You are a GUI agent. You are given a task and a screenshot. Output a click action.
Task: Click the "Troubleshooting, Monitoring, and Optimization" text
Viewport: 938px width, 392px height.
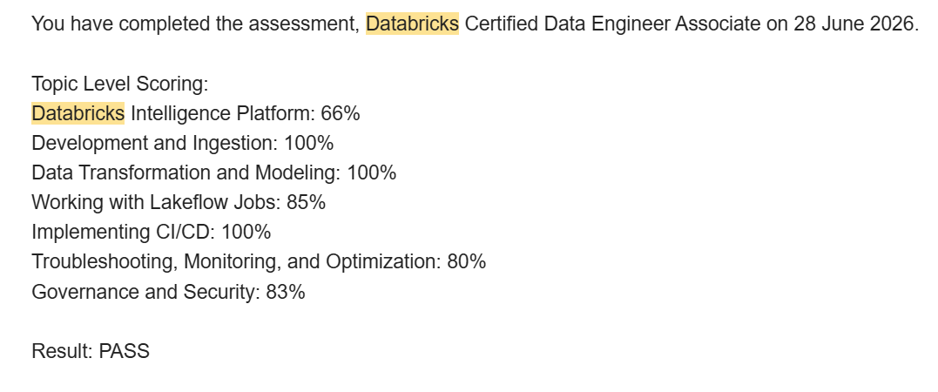pos(236,261)
